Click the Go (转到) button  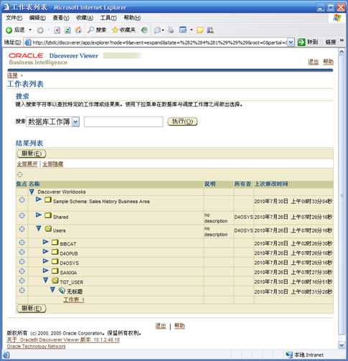pyautogui.click(x=308, y=42)
